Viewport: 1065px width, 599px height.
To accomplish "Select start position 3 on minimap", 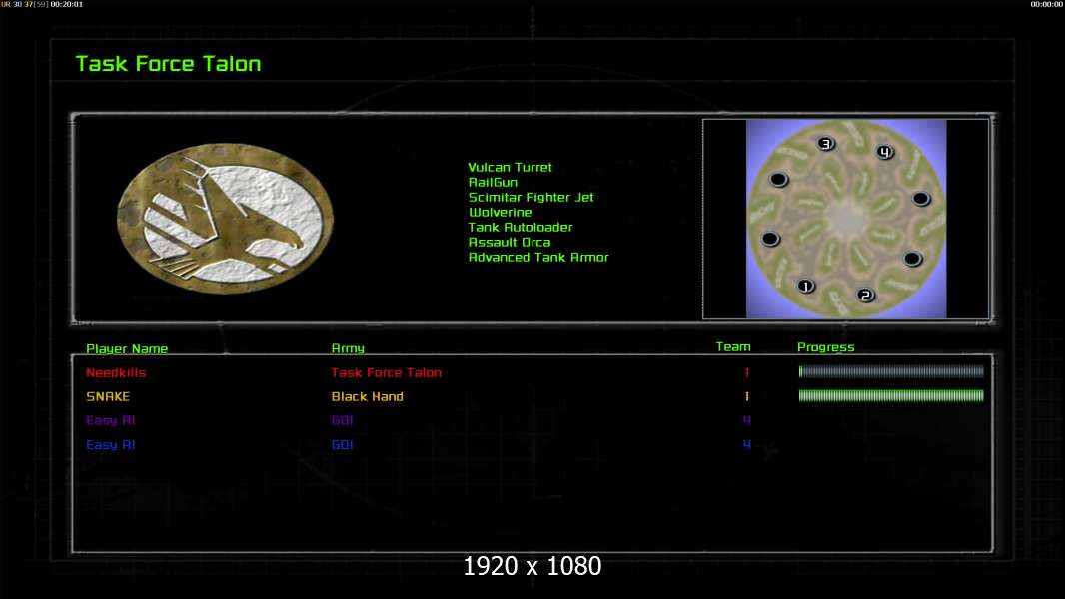I will [826, 143].
